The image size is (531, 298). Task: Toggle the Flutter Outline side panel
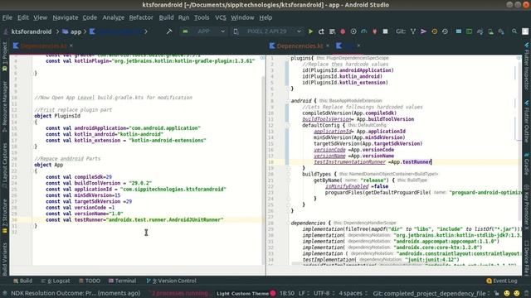[527, 123]
